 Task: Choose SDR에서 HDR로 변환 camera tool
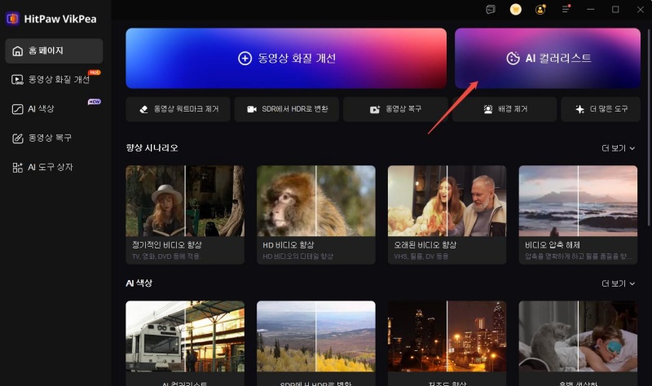[x=286, y=109]
